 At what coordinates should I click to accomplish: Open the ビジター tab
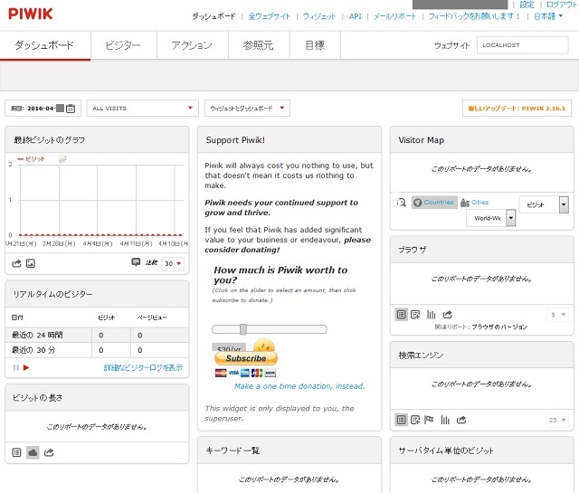(123, 45)
